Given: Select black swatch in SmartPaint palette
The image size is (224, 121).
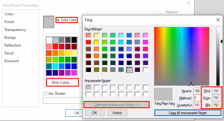Looking at the screenshot, I should [x=74, y=40].
